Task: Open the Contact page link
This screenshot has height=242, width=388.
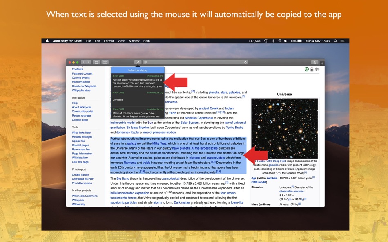Action: (80, 120)
